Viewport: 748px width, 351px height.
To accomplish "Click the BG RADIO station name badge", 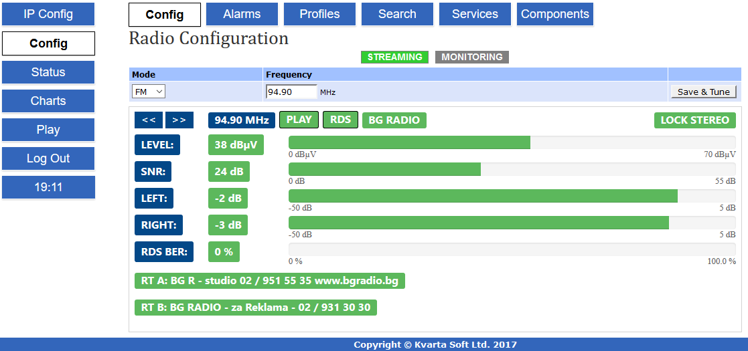I will pos(394,120).
